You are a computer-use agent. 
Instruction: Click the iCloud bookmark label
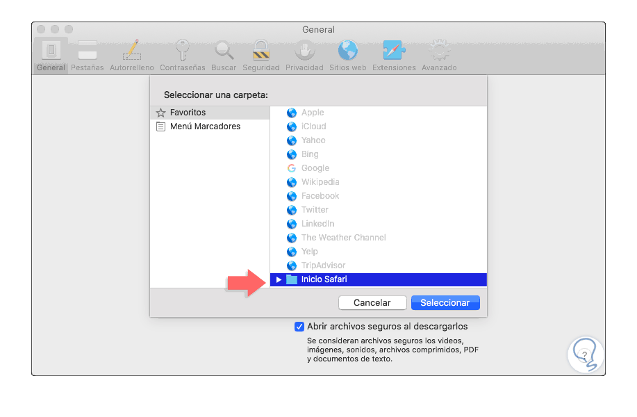313,126
